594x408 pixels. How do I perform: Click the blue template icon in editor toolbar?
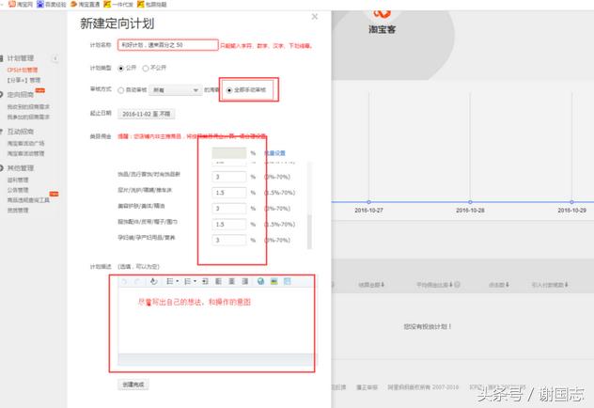(288, 281)
